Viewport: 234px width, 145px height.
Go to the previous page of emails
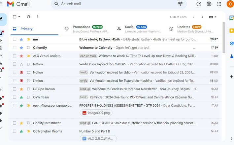point(193,17)
